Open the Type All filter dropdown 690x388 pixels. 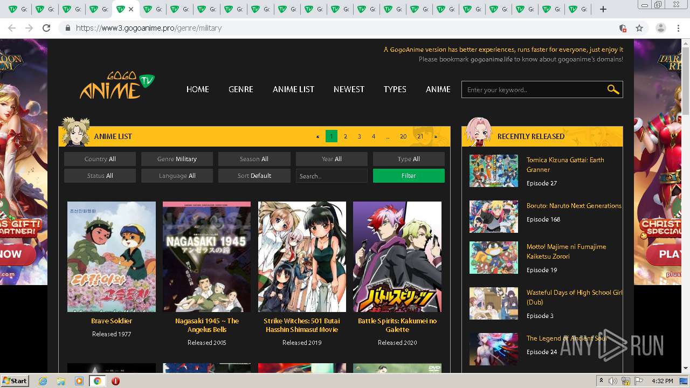pos(409,159)
